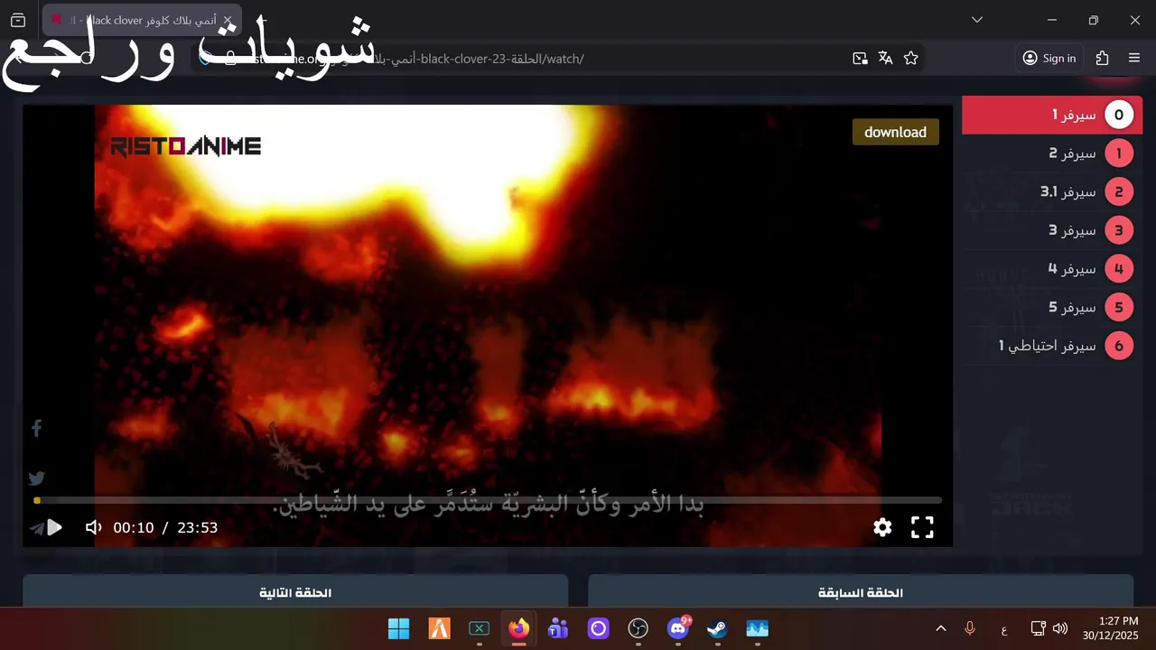Viewport: 1156px width, 650px height.
Task: Open Microsoft Teams from taskbar
Action: point(558,628)
